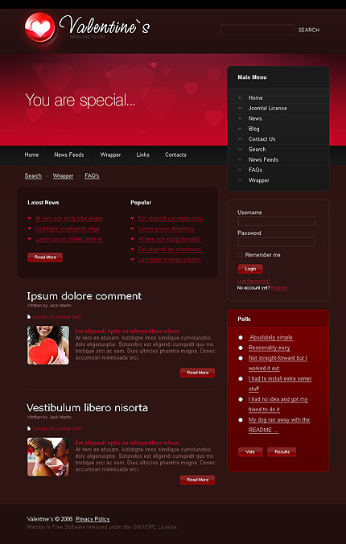Select the Reasonably easy radio button
The width and height of the screenshot is (346, 544).
click(241, 348)
